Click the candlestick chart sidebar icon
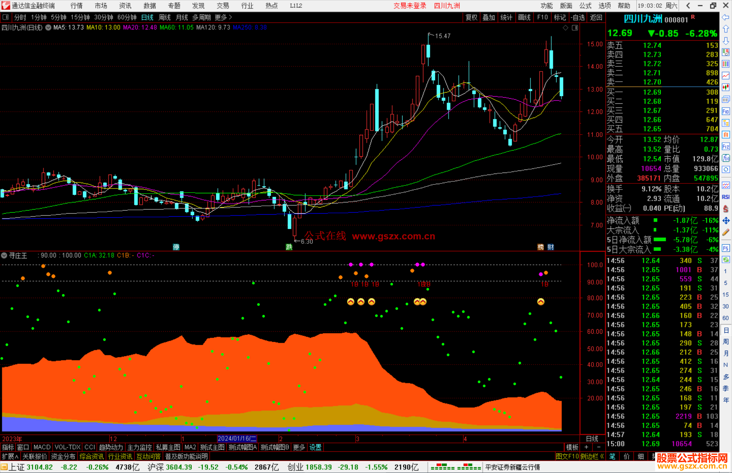Image resolution: width=732 pixels, height=473 pixels. 726,87
